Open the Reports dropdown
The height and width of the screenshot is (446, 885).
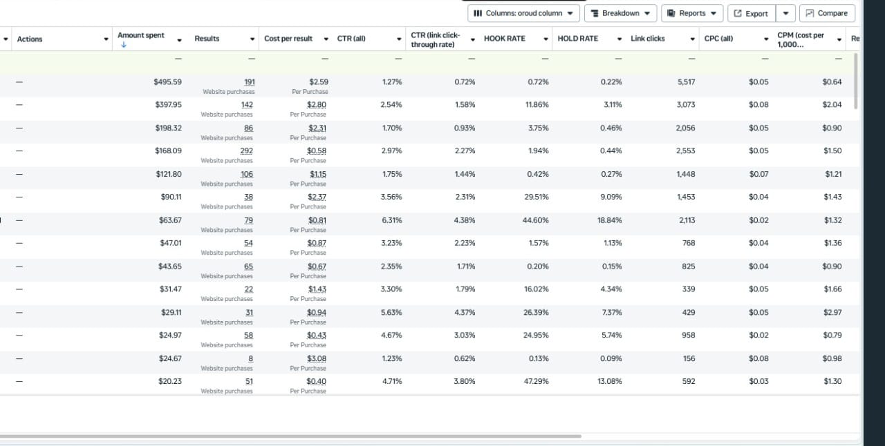pos(692,13)
